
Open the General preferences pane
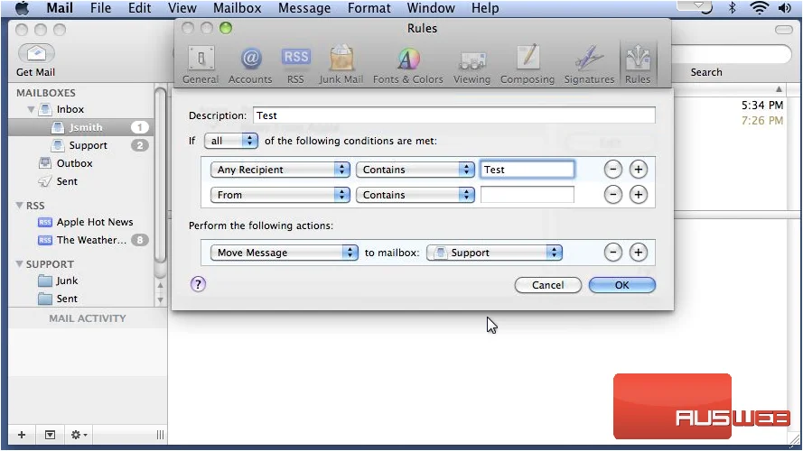[x=201, y=65]
